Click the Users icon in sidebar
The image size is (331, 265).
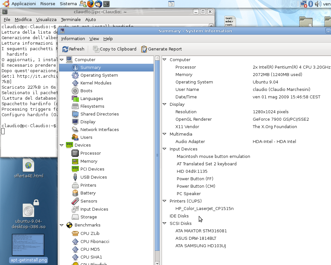[75, 138]
